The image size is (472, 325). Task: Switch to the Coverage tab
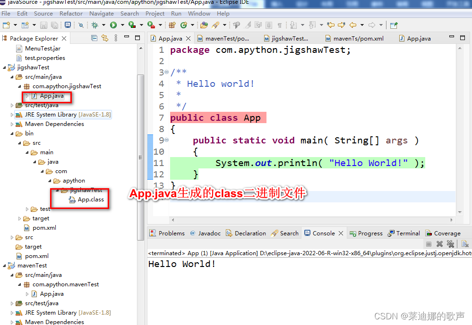(443, 233)
